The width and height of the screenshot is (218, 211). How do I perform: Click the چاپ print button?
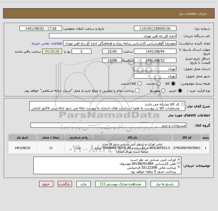[84, 184]
